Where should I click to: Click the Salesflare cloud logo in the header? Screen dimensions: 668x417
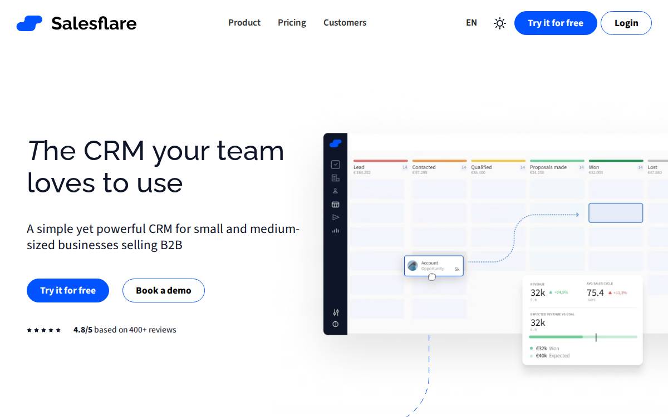[30, 23]
